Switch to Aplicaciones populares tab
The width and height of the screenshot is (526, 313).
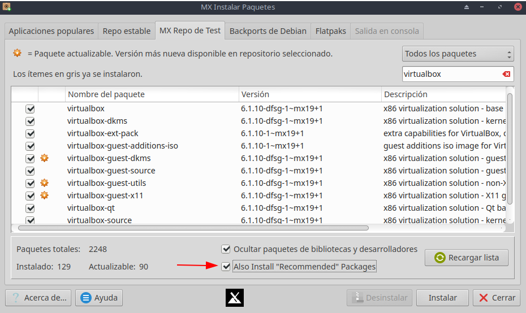click(51, 31)
